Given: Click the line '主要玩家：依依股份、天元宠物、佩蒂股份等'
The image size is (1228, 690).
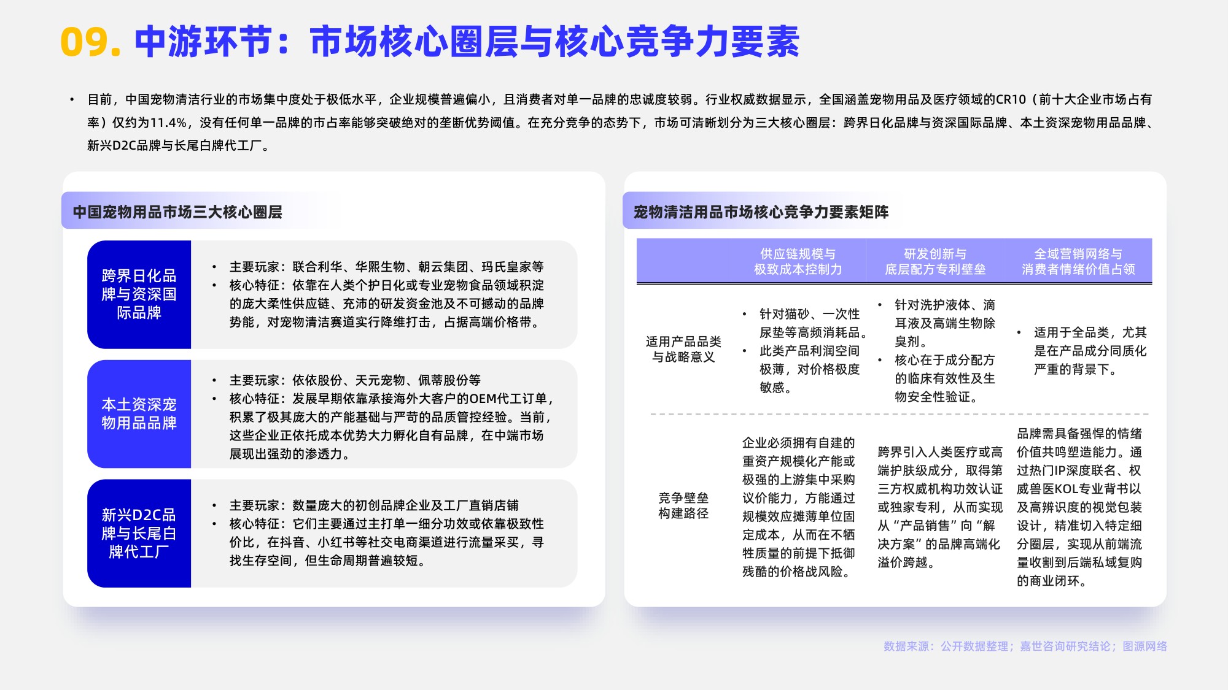Looking at the screenshot, I should [355, 380].
